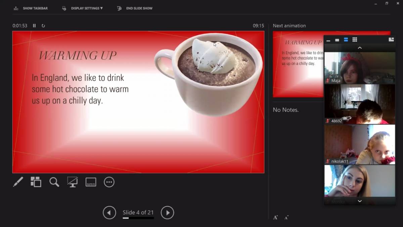Image resolution: width=403 pixels, height=227 pixels.
Task: Make the notes text smaller
Action: pyautogui.click(x=286, y=218)
